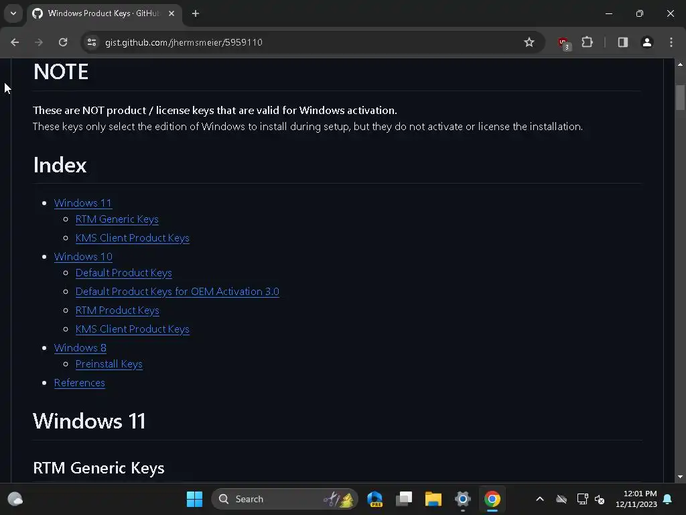Image resolution: width=686 pixels, height=515 pixels.
Task: Jump to the References link
Action: point(79,383)
